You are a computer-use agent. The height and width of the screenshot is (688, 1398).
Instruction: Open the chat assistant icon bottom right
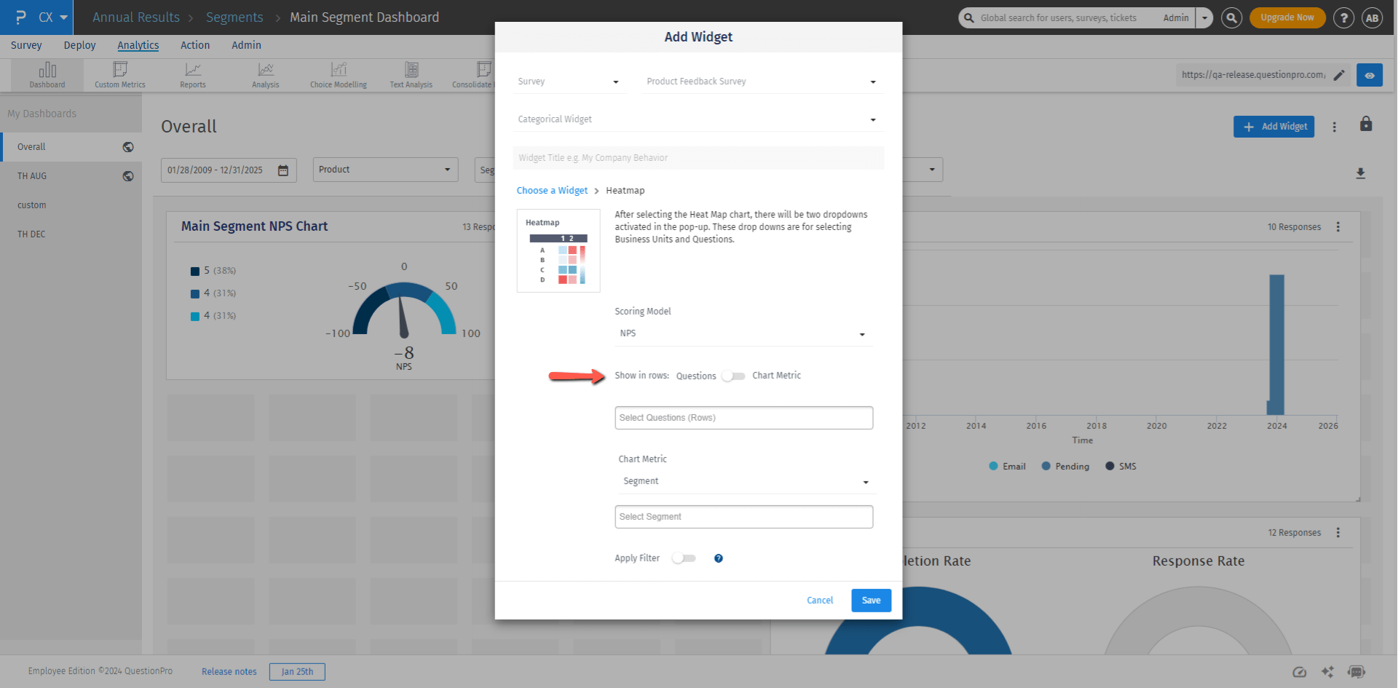point(1356,672)
